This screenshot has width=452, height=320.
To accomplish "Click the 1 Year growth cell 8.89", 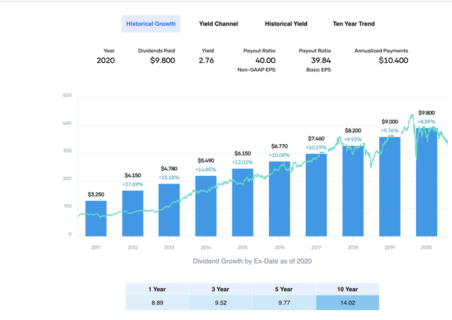I will (157, 303).
